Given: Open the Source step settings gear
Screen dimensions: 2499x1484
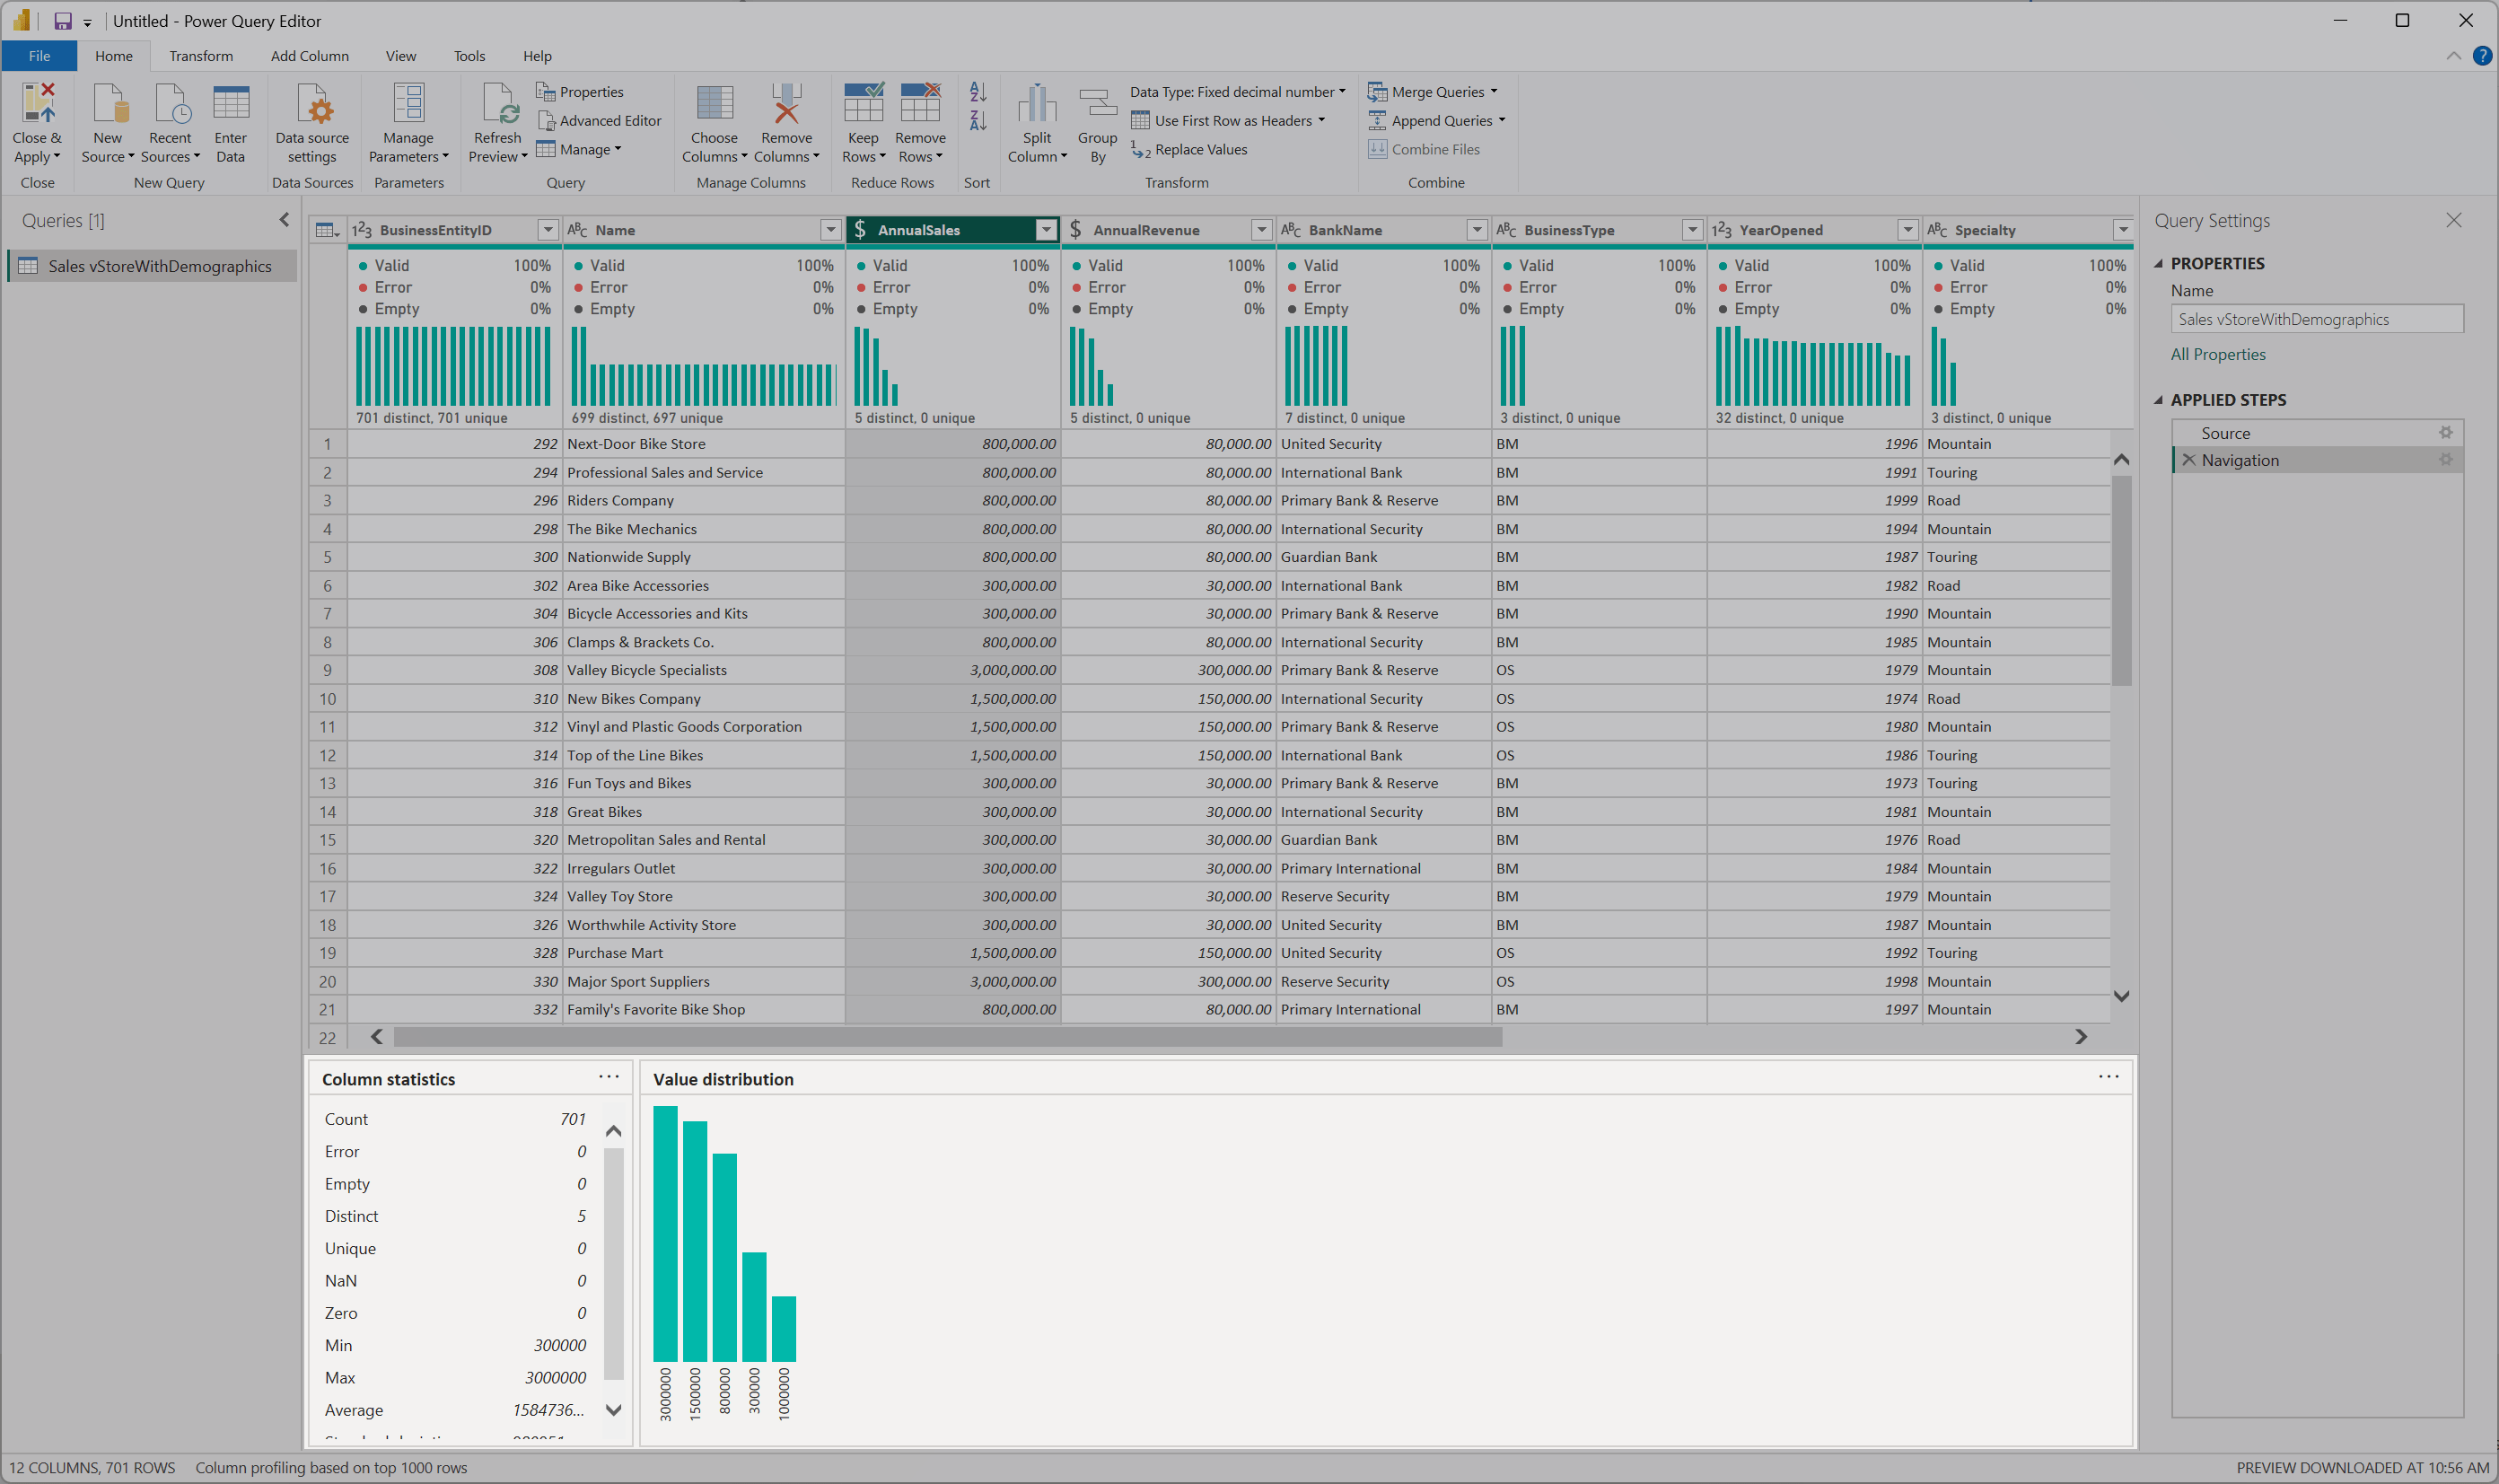Looking at the screenshot, I should coord(2445,433).
